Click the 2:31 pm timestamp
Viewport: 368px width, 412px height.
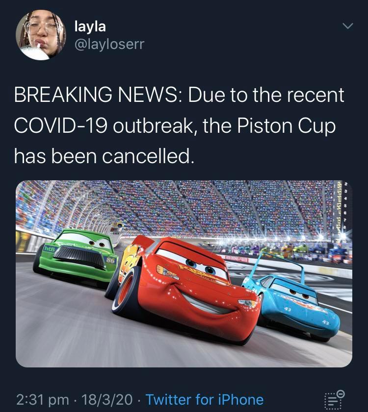43,400
